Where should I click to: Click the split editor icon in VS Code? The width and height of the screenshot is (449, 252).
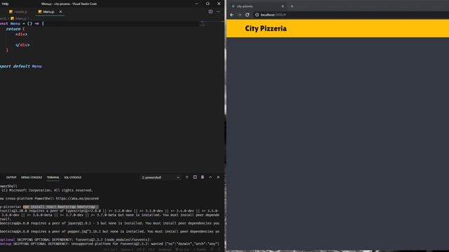tap(210, 11)
